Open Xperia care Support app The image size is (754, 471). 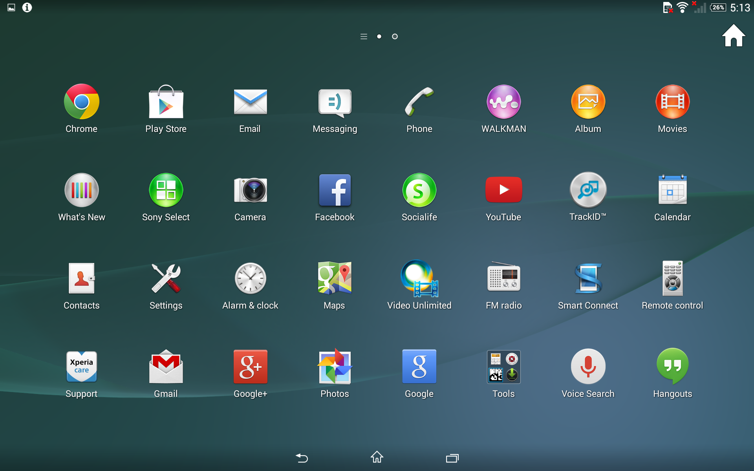(x=81, y=367)
